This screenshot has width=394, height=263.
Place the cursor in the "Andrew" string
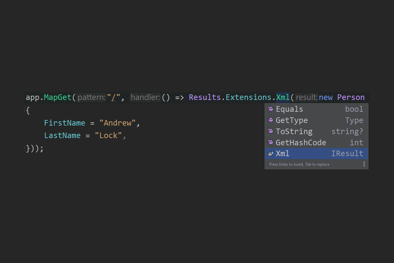(x=118, y=123)
